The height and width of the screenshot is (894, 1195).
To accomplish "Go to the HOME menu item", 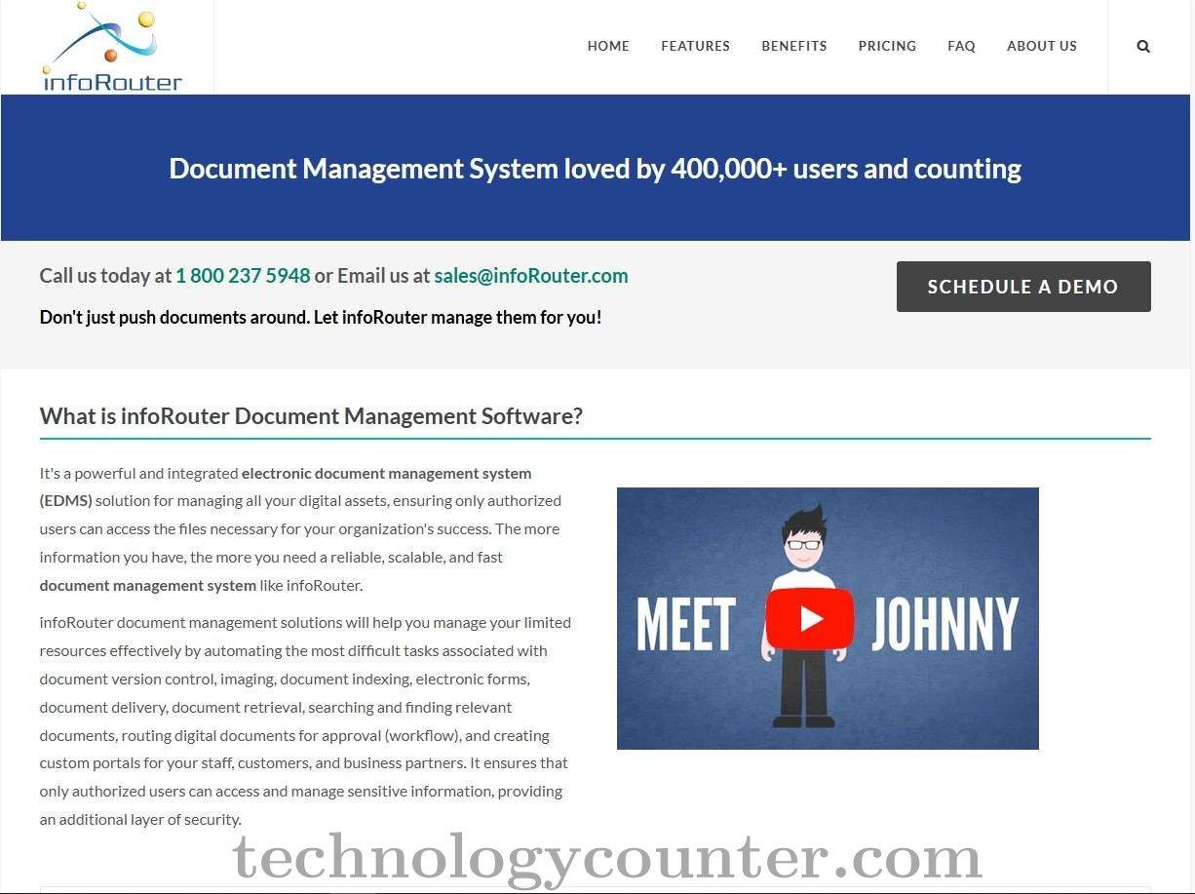I will point(608,46).
